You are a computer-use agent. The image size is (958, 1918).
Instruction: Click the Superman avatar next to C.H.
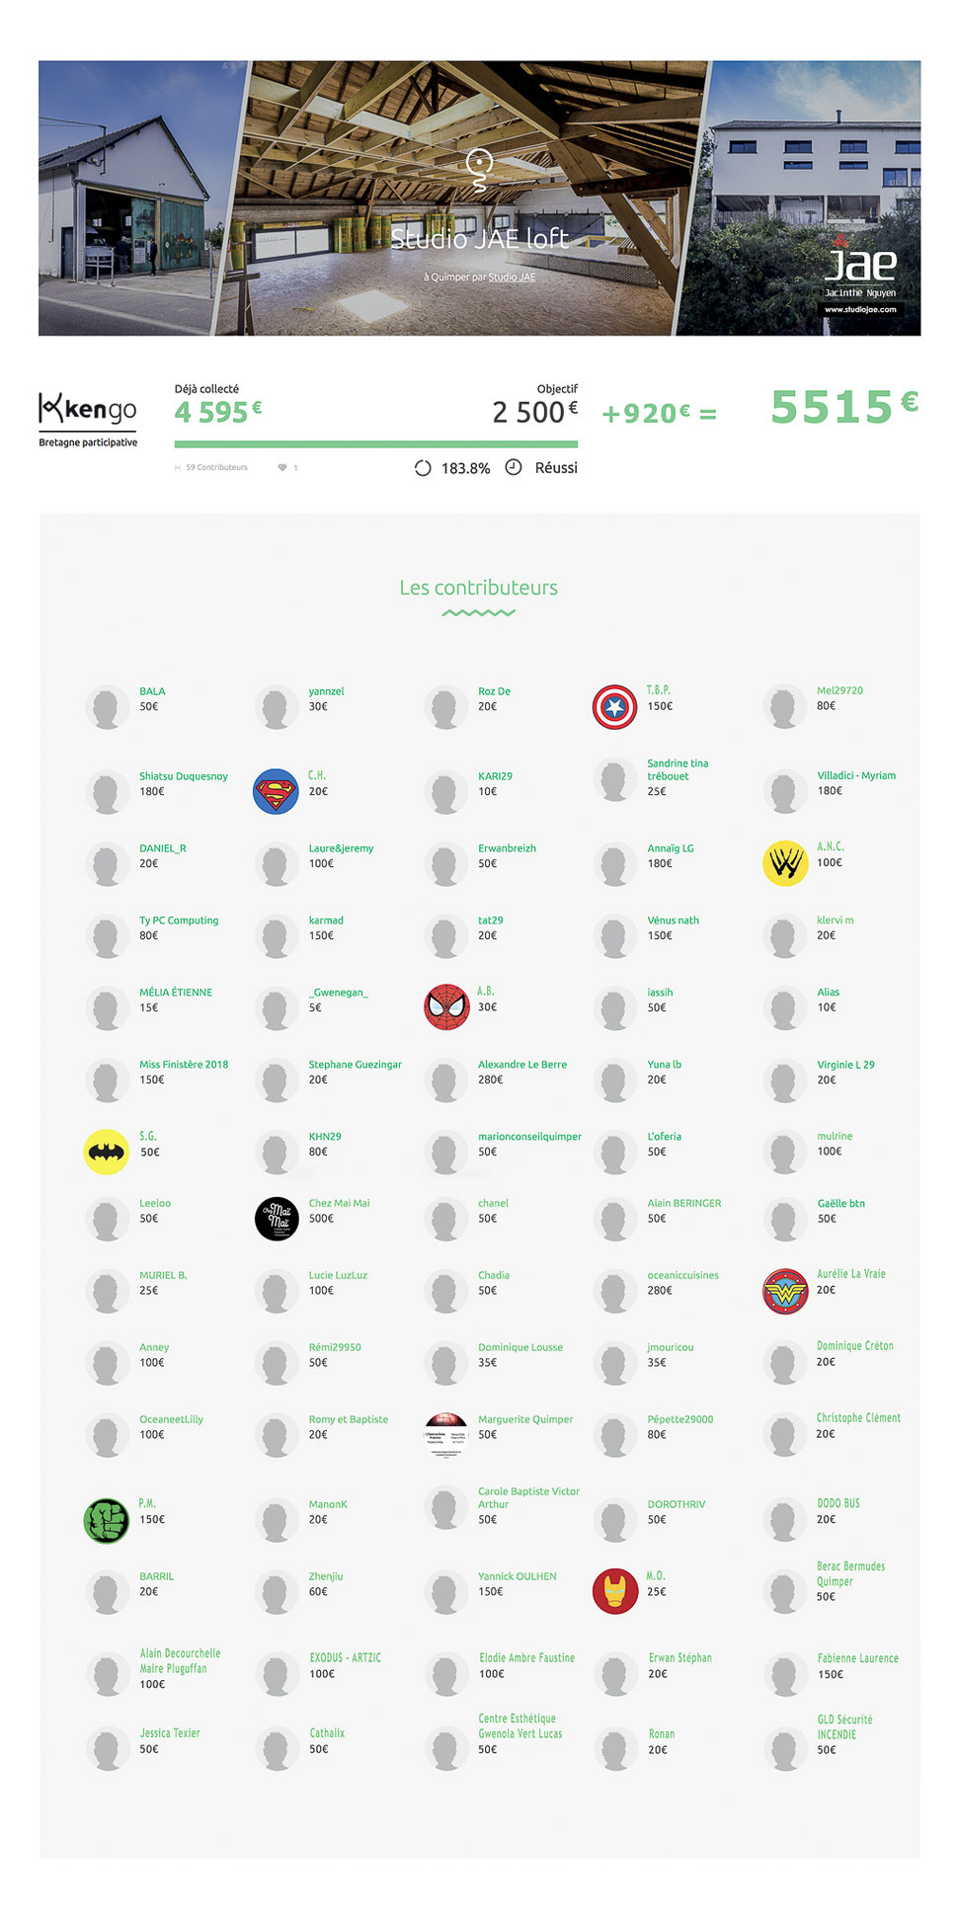click(276, 791)
